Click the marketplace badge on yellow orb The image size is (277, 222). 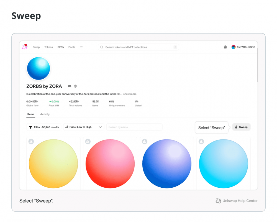point(31,141)
